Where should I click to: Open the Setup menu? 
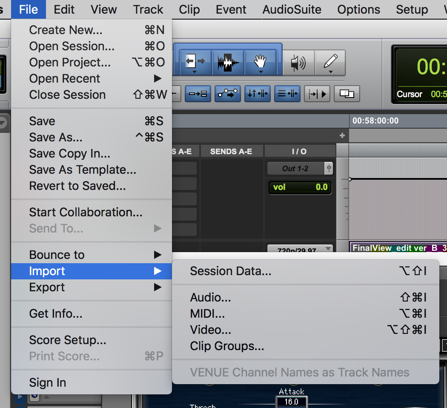412,9
